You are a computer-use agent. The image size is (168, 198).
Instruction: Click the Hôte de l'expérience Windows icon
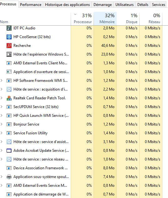[9, 54]
